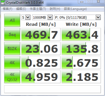The height and width of the screenshot is (96, 105).
Task: Start the 4K QD32 benchmark test
Action: pyautogui.click(x=12, y=77)
